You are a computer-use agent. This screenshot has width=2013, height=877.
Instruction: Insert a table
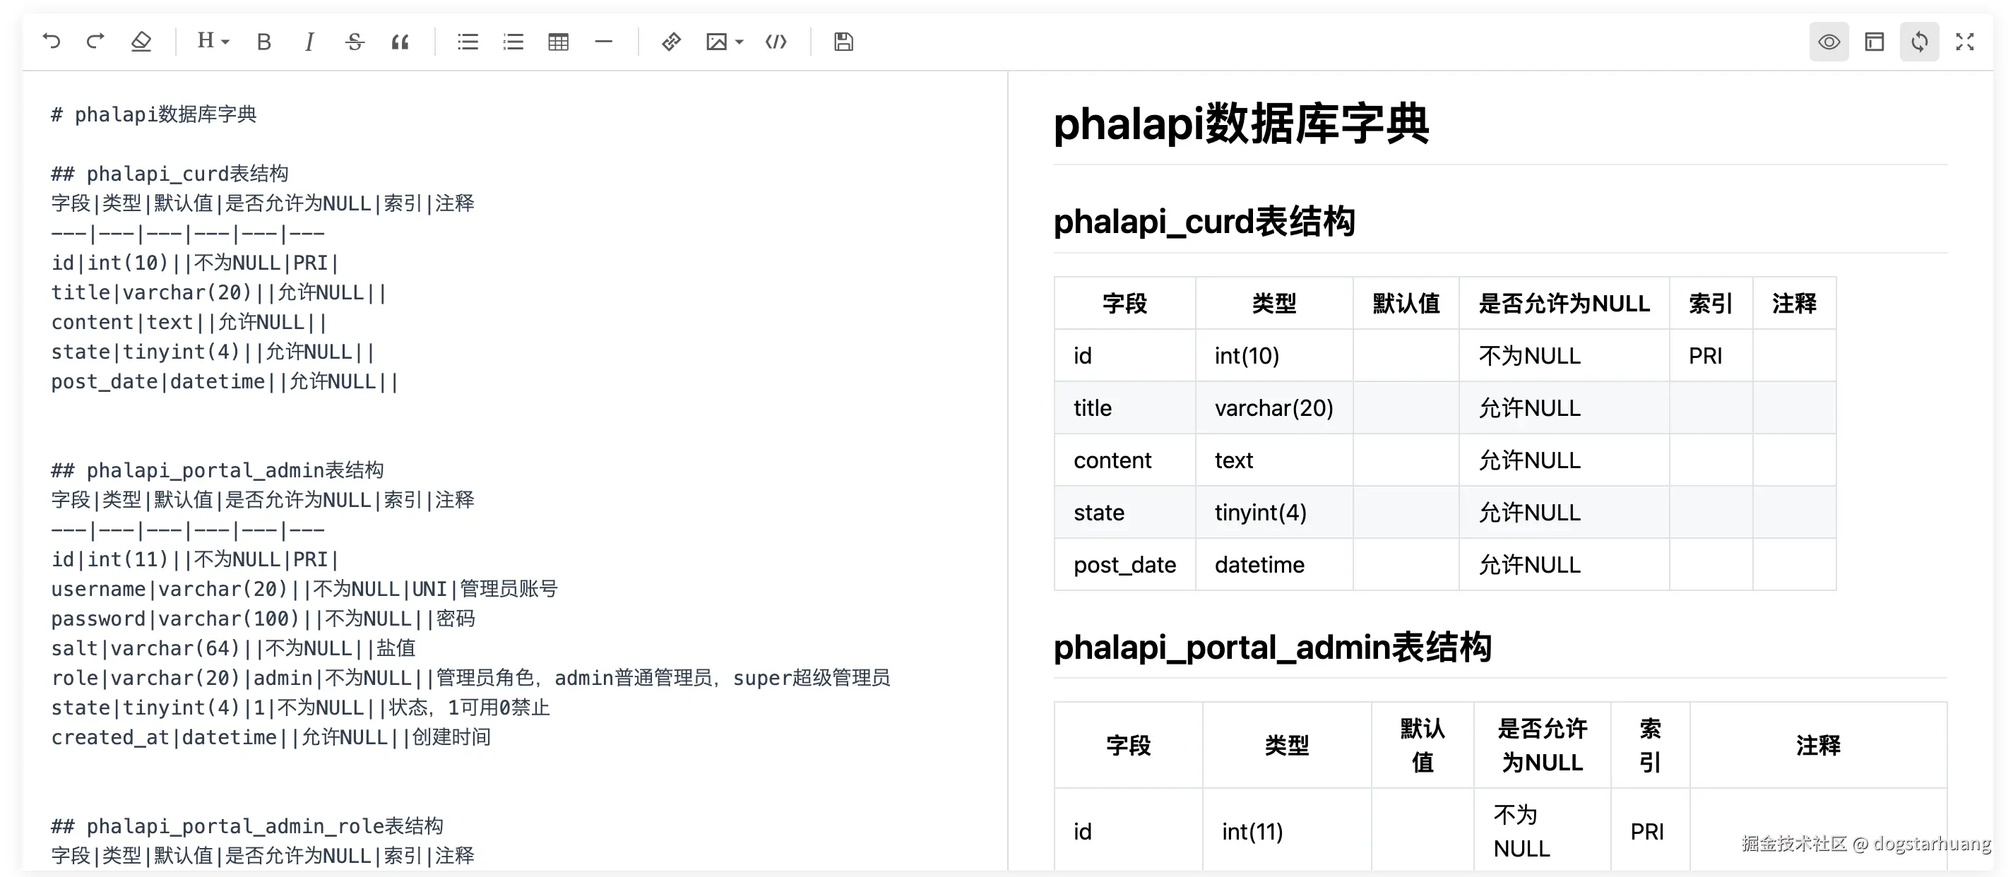click(559, 42)
